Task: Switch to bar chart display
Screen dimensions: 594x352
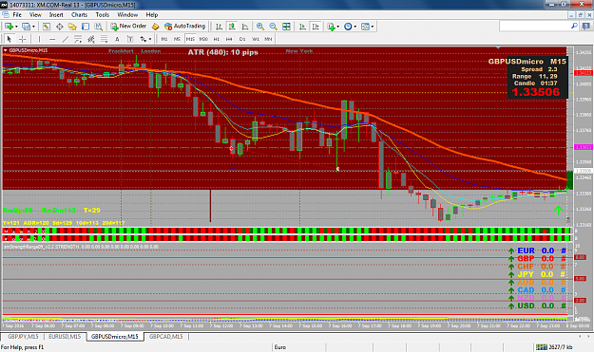Action: click(219, 27)
